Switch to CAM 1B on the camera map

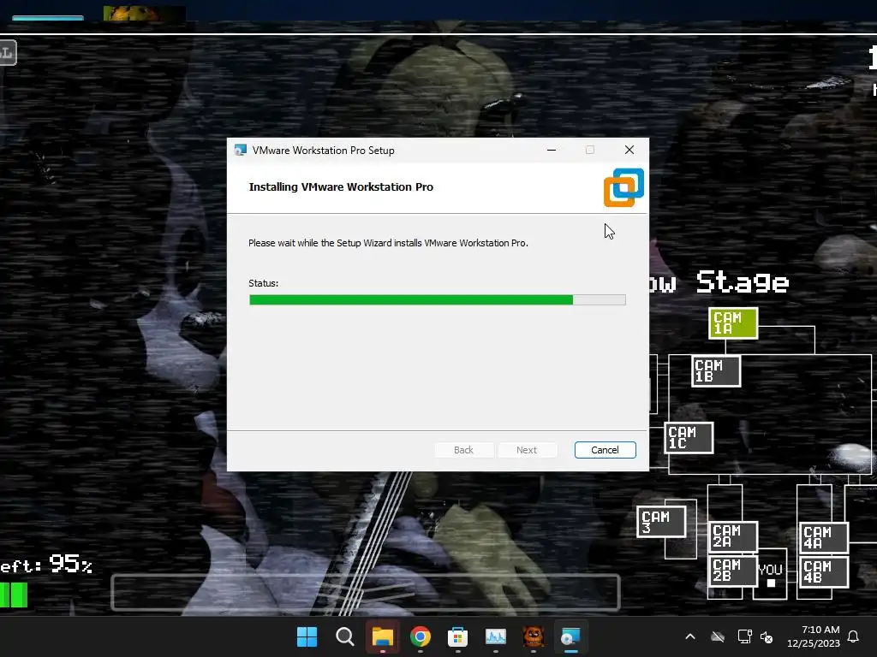tap(716, 371)
